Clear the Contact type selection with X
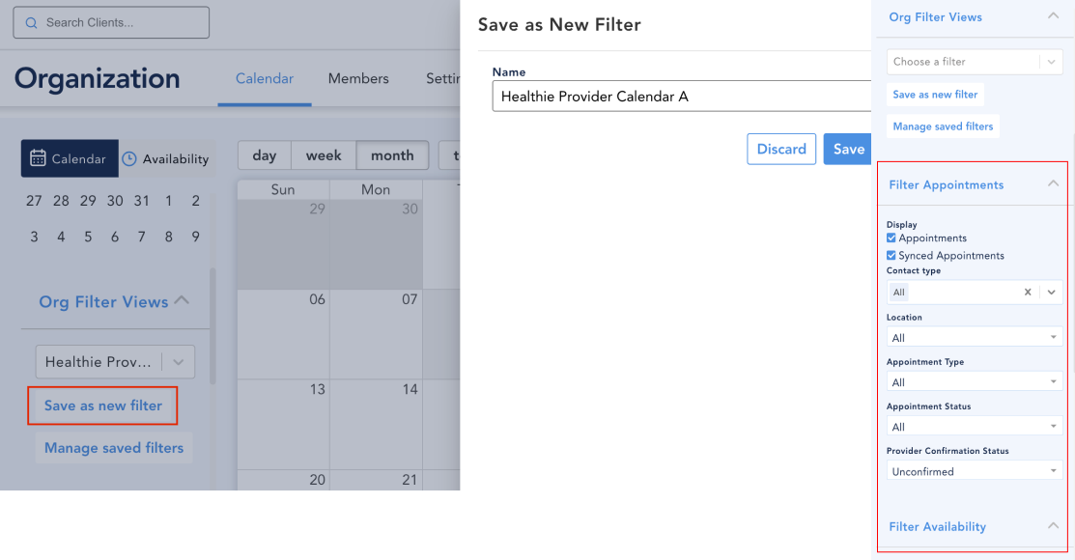 pos(1028,292)
